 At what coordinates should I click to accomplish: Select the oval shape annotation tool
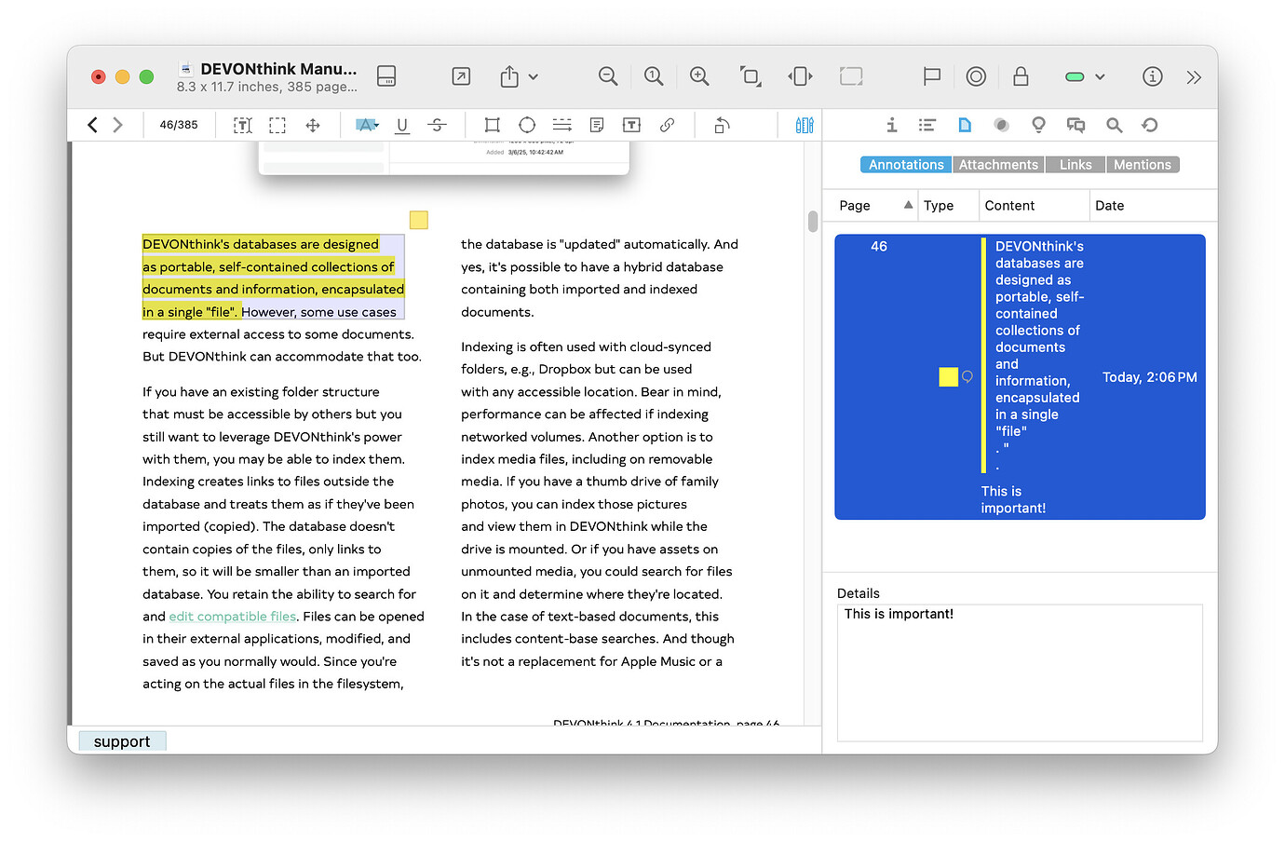(x=527, y=124)
